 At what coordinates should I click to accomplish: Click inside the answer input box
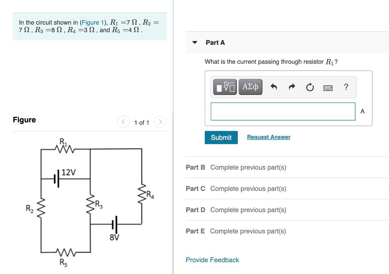pyautogui.click(x=283, y=111)
